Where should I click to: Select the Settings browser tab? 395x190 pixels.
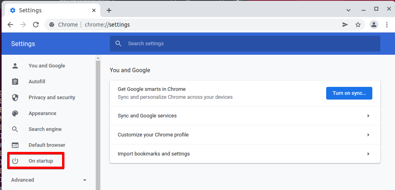click(53, 10)
